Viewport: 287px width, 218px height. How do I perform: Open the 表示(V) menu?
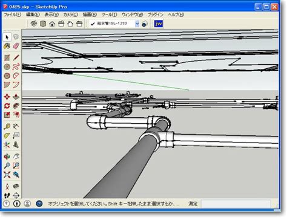coord(51,14)
